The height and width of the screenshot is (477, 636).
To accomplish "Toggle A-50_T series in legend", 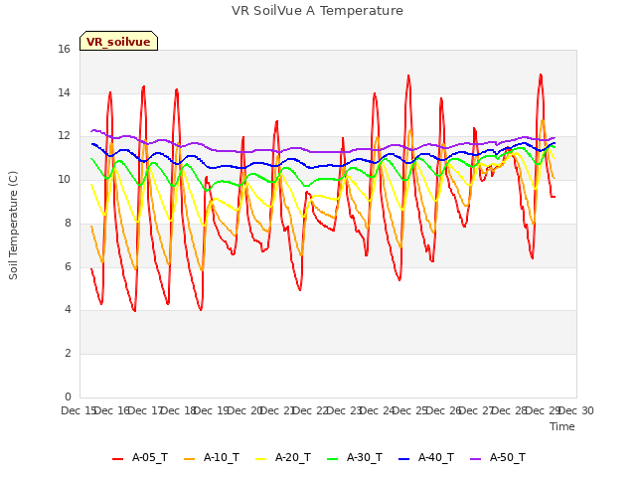I will [498, 457].
